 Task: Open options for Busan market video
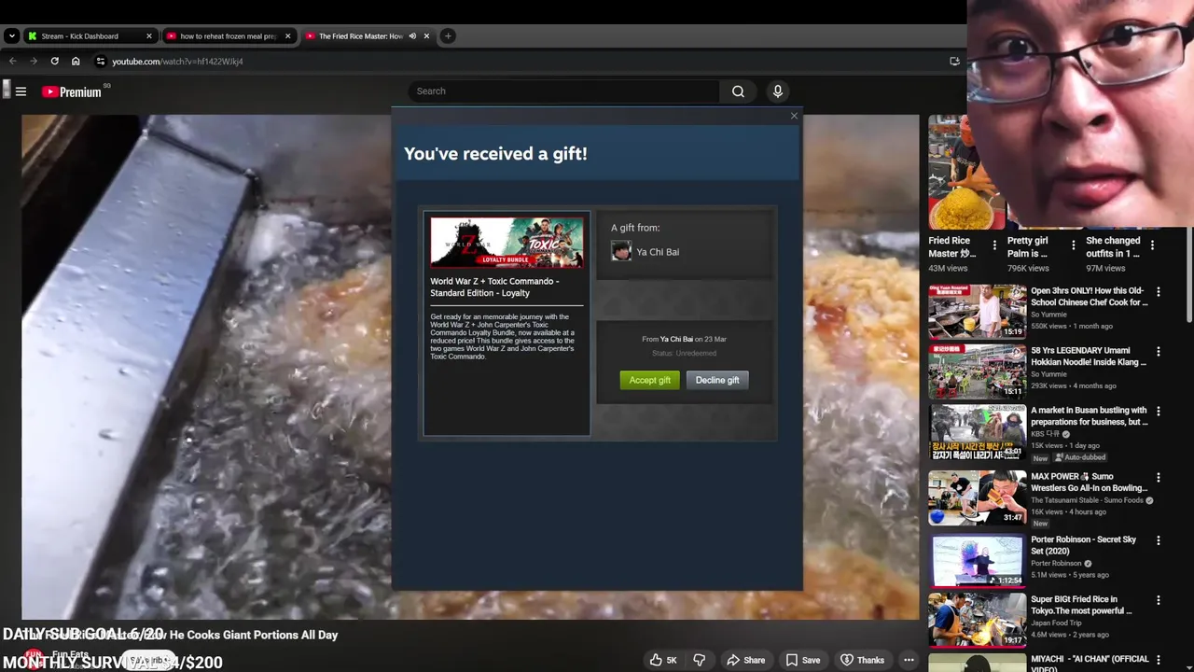(1159, 412)
